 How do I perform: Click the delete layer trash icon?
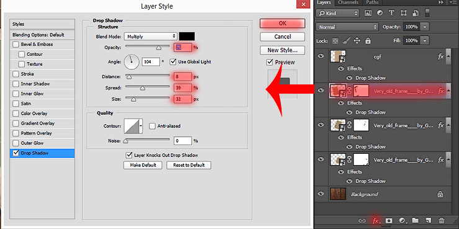442,220
